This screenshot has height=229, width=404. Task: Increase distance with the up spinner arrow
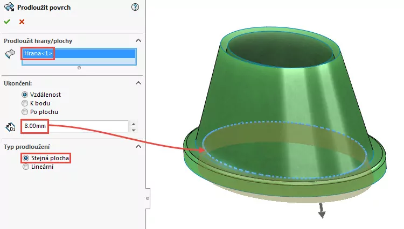pos(134,124)
